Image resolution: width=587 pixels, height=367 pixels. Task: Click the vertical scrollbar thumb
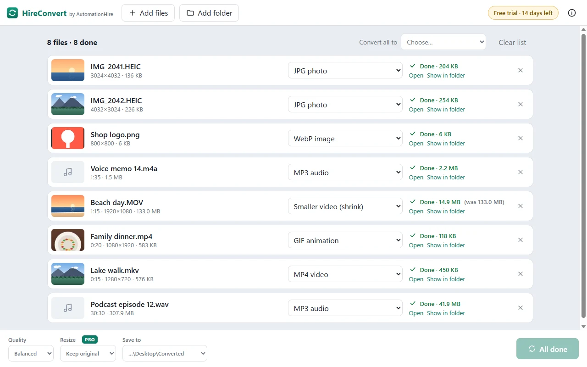(583, 175)
